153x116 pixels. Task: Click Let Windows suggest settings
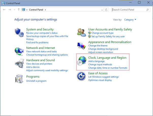pyautogui.click(x=103, y=77)
